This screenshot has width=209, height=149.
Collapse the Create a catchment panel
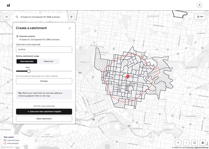(70, 28)
